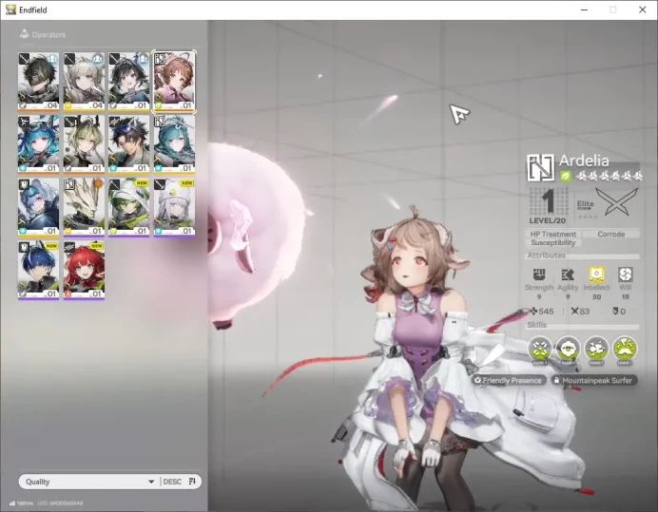Open the third skill icon
Viewport: 658px width, 512px height.
[x=596, y=349]
